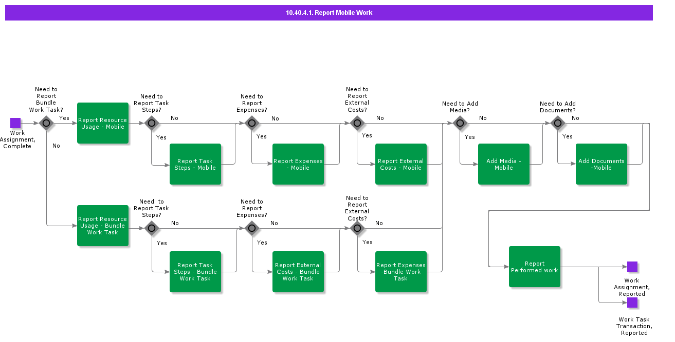675x342 pixels.
Task: Select the Report Expenses - Mobile process box
Action: point(298,164)
